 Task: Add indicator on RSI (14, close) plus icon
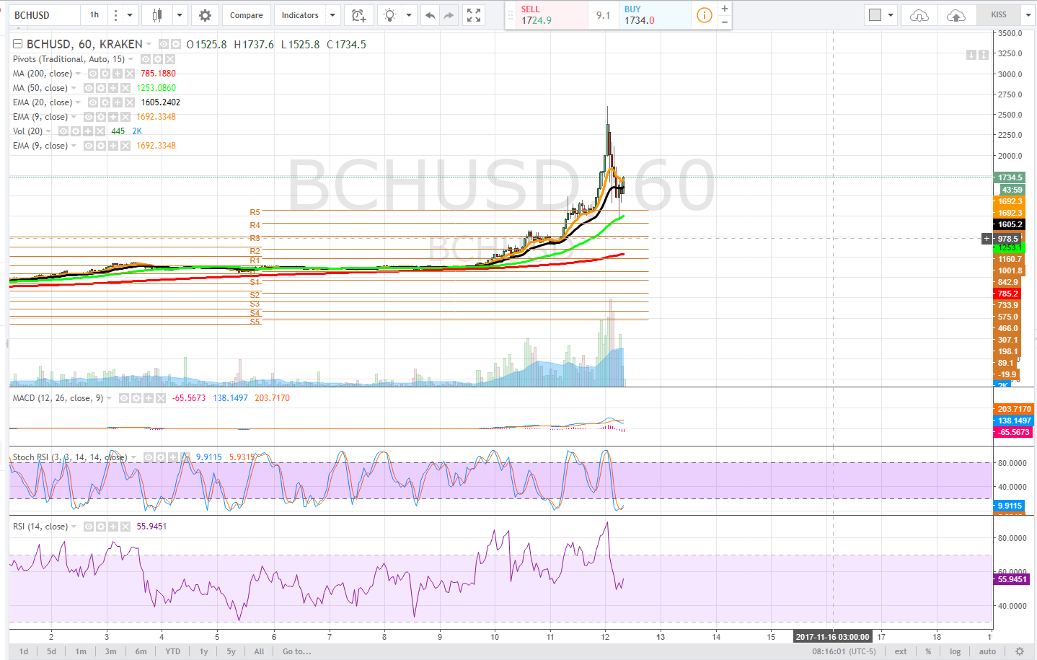pos(112,527)
